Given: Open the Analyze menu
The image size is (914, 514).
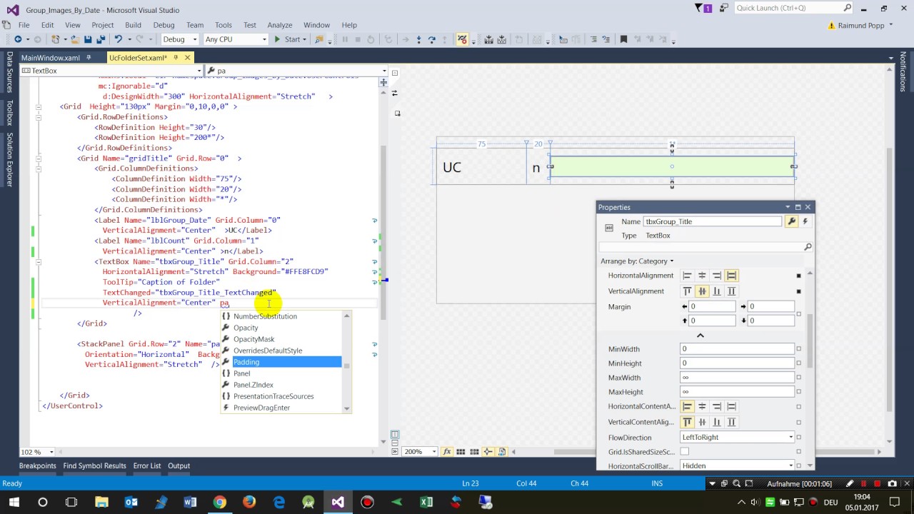Looking at the screenshot, I should pyautogui.click(x=280, y=25).
